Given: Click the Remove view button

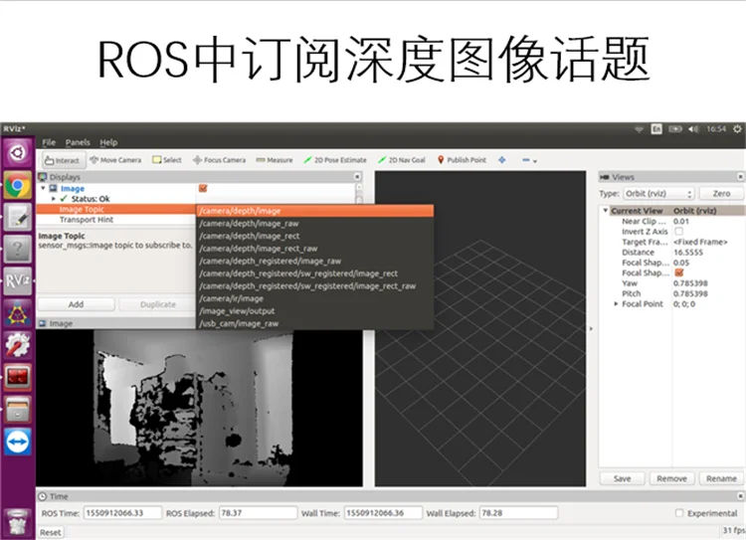Looking at the screenshot, I should pyautogui.click(x=671, y=478).
